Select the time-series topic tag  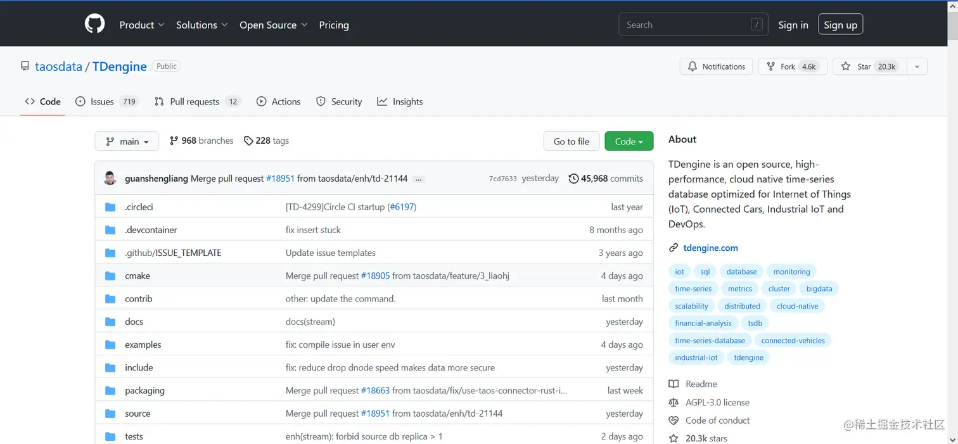coord(693,289)
